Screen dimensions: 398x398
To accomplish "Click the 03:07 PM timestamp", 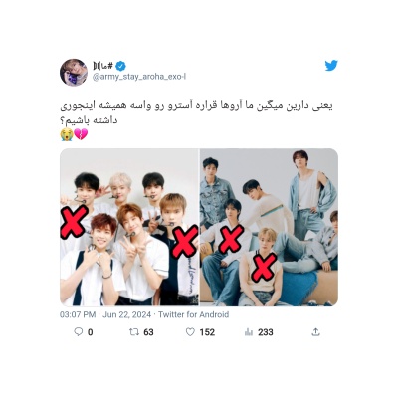I will 78,314.
